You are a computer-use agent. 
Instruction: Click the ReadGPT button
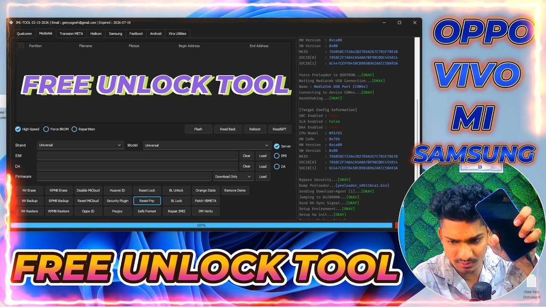(x=280, y=129)
